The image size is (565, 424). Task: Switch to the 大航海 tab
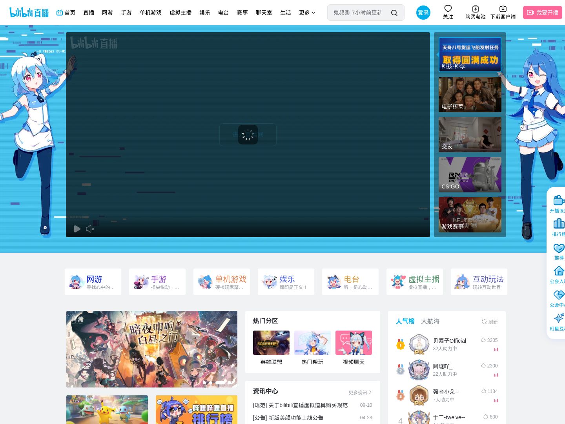(x=430, y=321)
